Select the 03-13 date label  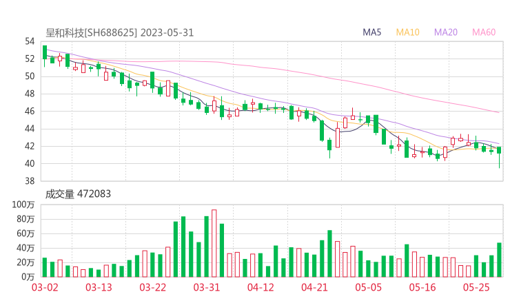click(x=99, y=287)
